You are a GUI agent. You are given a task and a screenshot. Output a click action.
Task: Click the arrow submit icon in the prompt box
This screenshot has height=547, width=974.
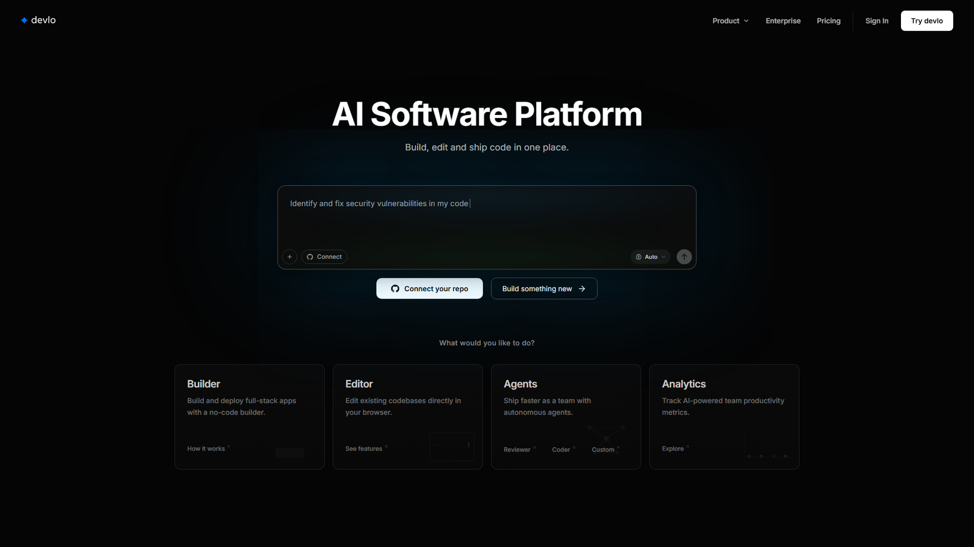[684, 256]
